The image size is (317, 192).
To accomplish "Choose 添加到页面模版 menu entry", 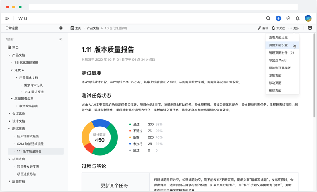I will coord(282,68).
